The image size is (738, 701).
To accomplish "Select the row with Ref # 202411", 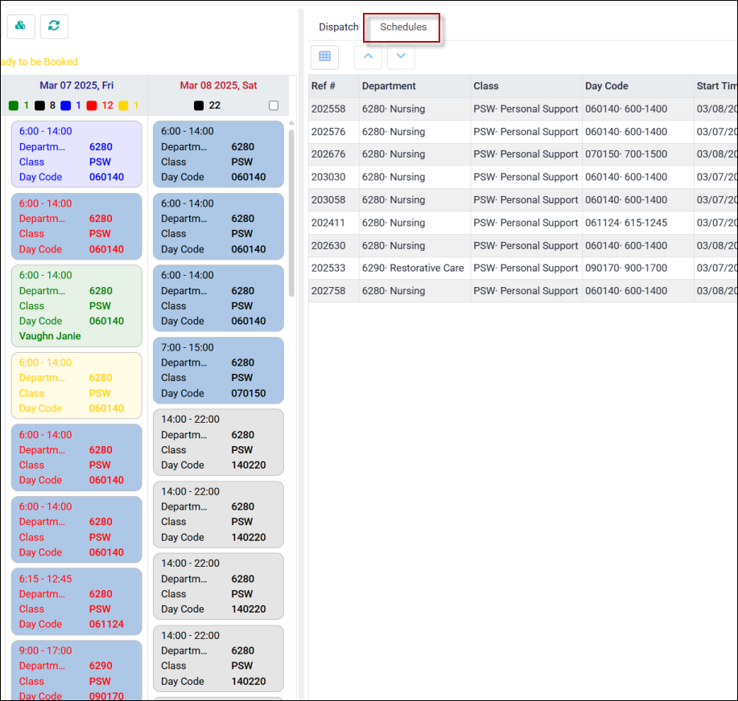I will pyautogui.click(x=523, y=223).
